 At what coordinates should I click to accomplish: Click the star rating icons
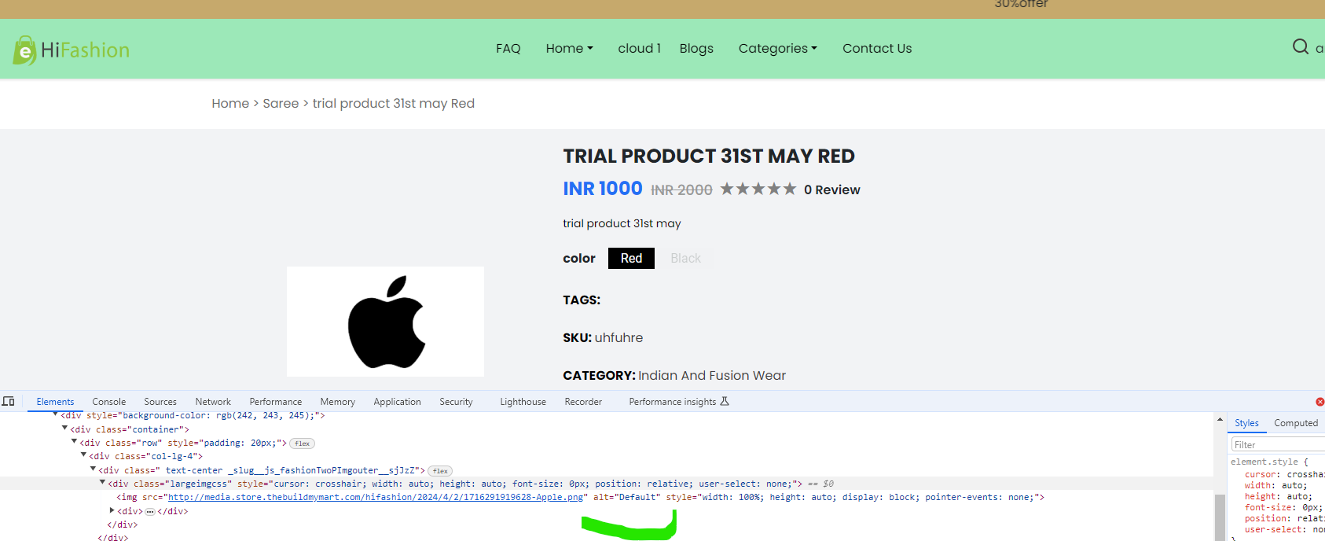point(758,189)
